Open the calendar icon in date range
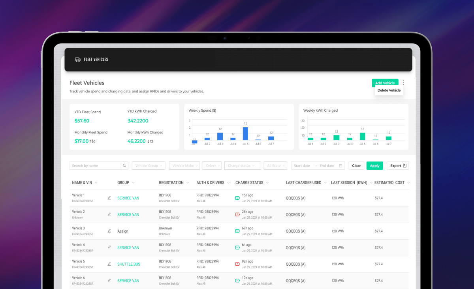This screenshot has width=474, height=289. pos(341,166)
